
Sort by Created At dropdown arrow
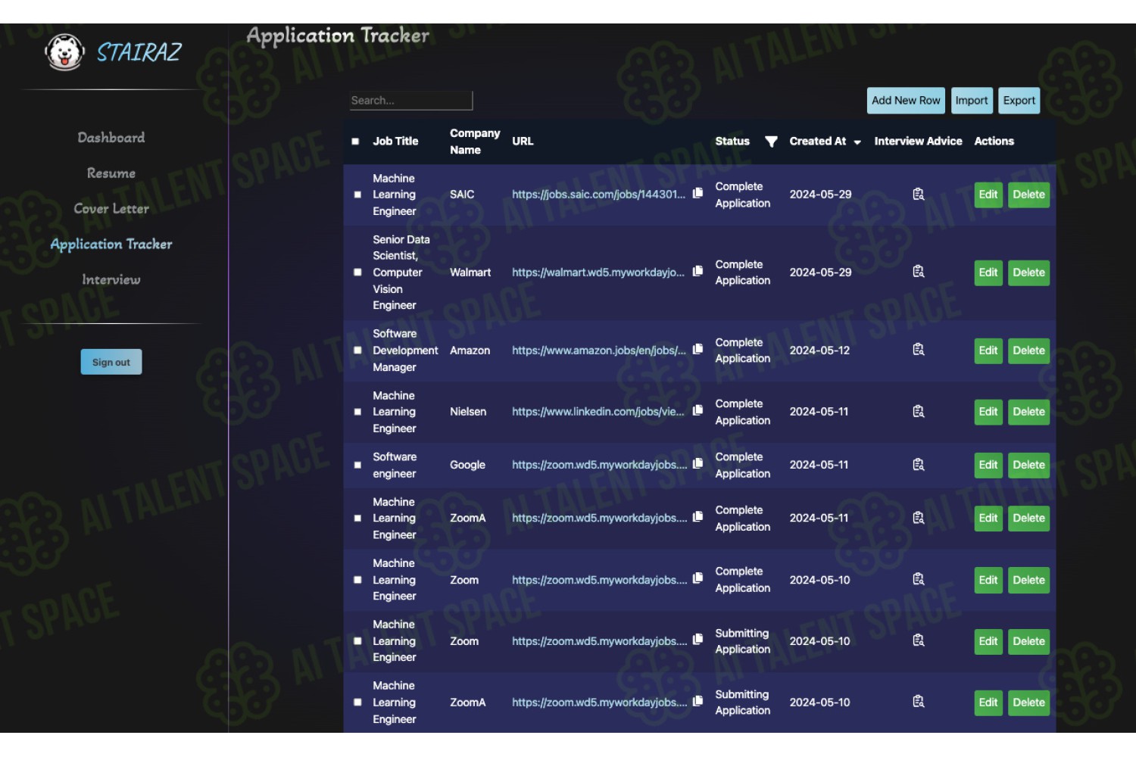tap(857, 142)
